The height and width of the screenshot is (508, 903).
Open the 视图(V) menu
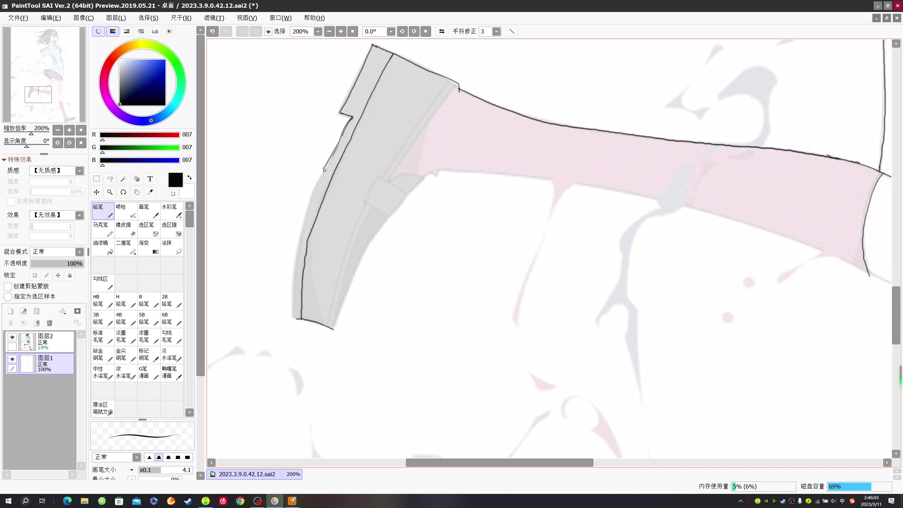(x=247, y=18)
